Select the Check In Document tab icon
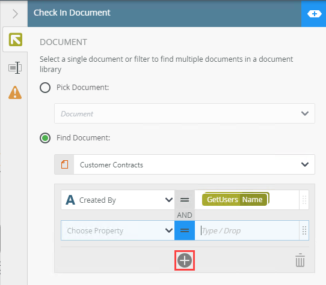The height and width of the screenshot is (285, 326). [x=16, y=40]
